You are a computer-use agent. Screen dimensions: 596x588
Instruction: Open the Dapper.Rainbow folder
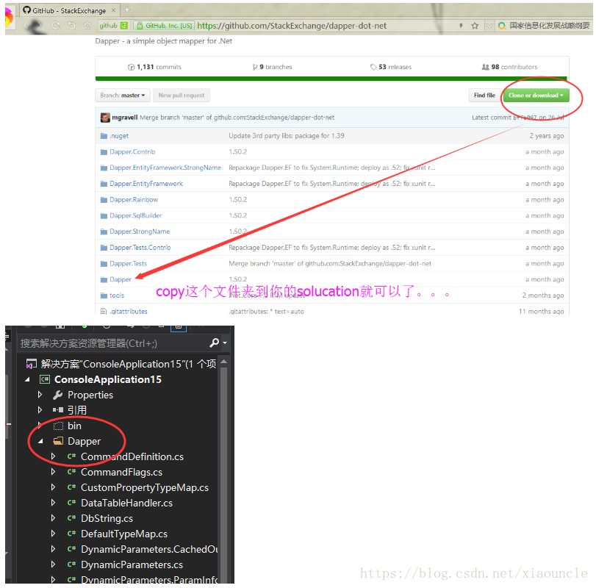134,199
